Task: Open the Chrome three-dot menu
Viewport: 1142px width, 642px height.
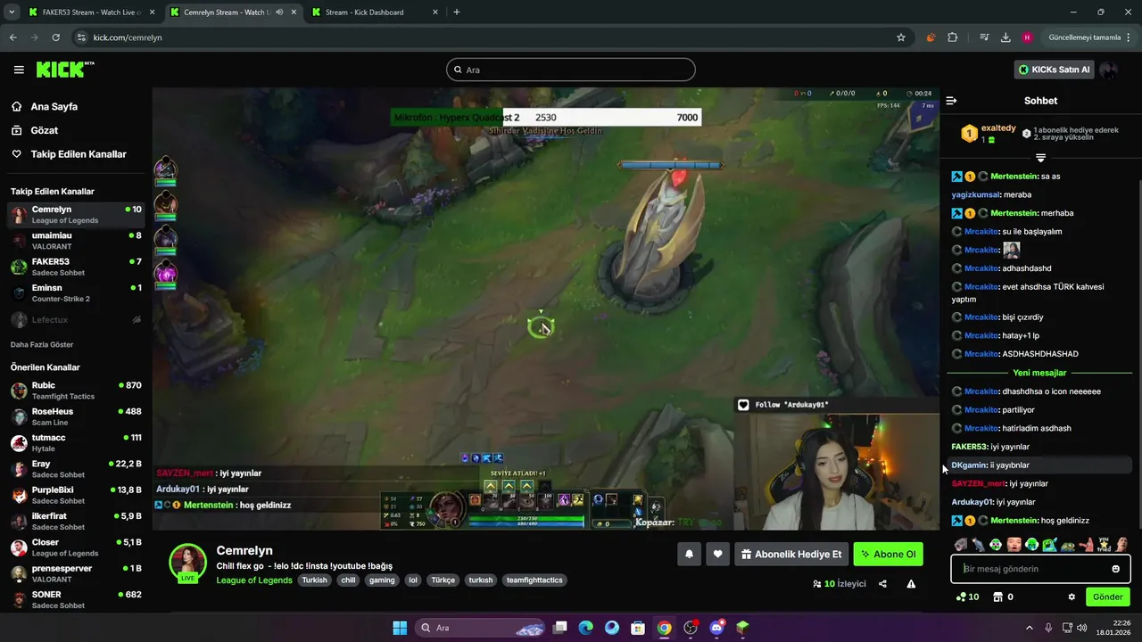Action: coord(1129,37)
